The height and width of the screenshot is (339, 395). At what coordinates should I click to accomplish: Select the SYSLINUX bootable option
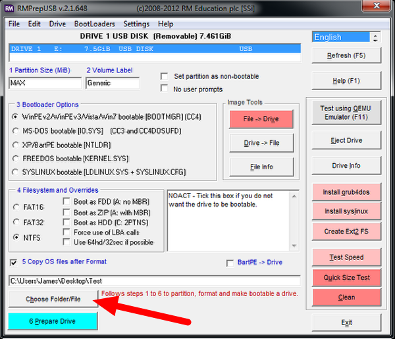click(16, 172)
